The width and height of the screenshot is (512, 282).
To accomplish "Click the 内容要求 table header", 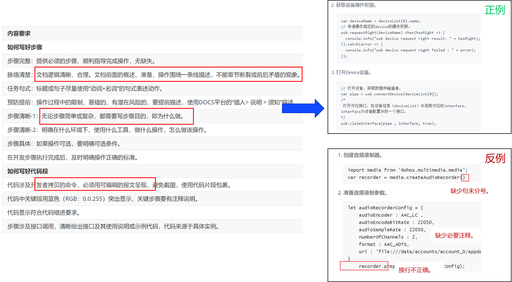I will point(19,33).
